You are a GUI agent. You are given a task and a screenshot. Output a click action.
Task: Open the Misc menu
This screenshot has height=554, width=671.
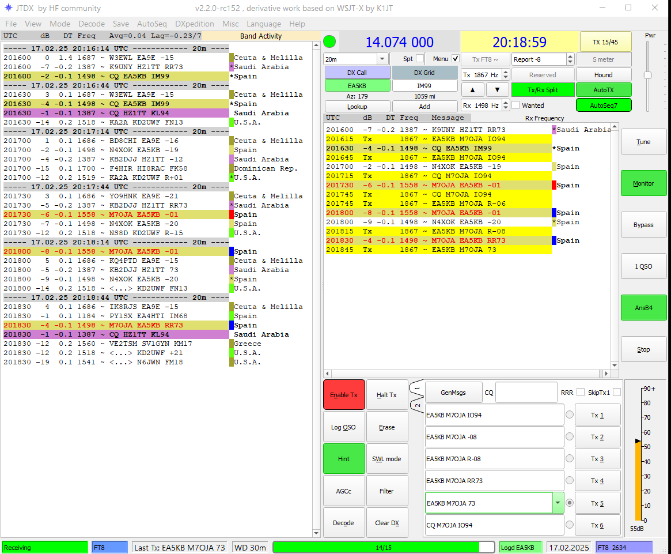[x=230, y=24]
